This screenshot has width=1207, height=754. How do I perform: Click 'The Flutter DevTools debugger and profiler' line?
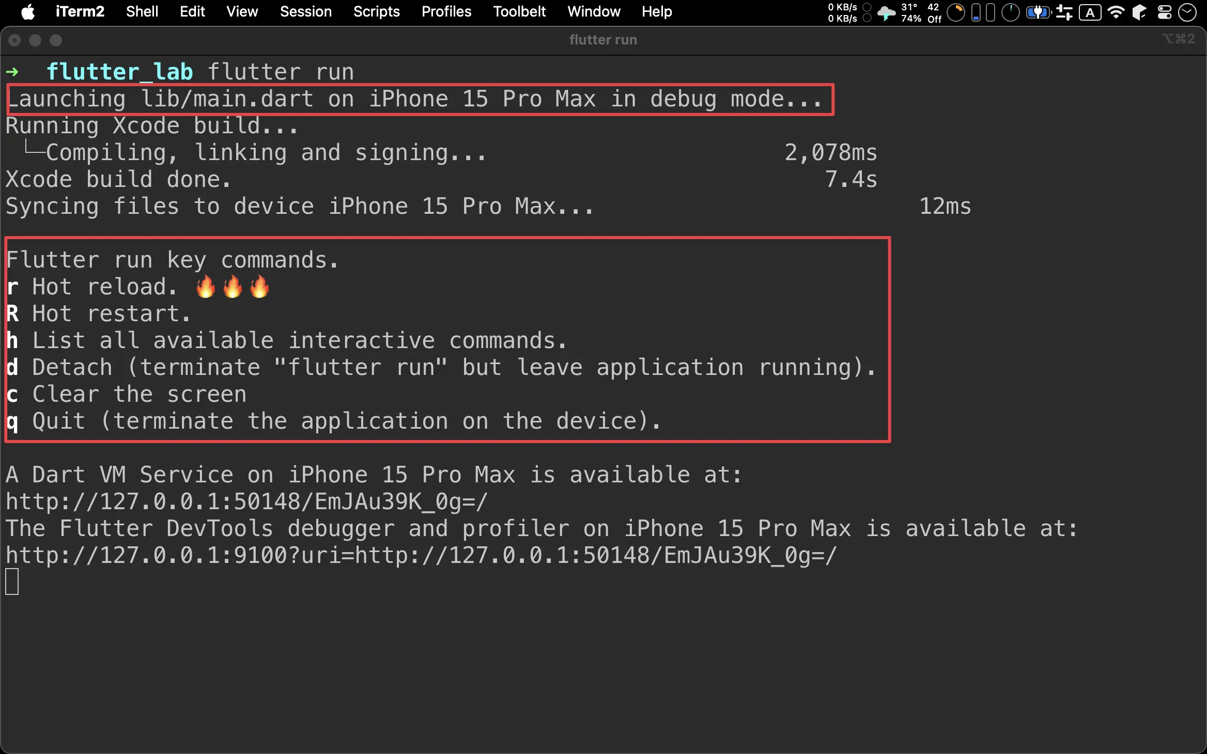(541, 528)
